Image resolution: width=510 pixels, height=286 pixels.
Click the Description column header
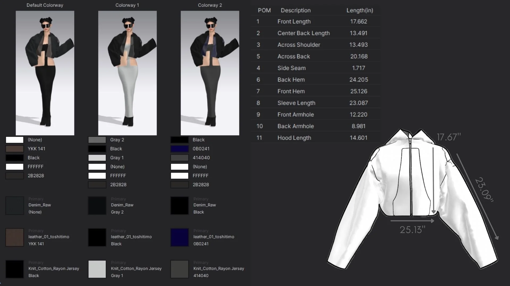click(296, 10)
